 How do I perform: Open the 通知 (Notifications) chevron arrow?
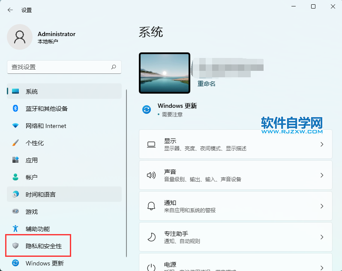(x=322, y=206)
